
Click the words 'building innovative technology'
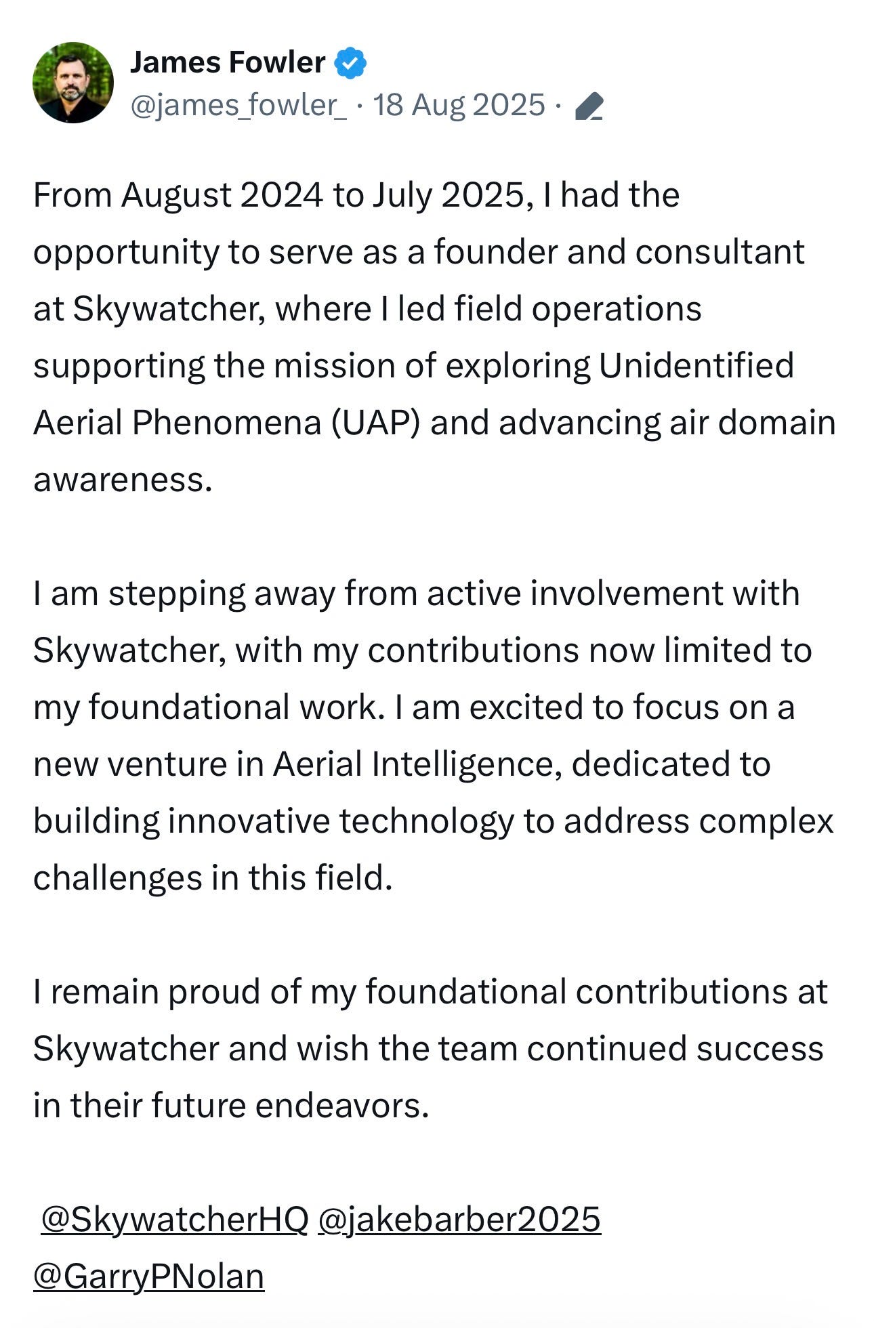click(274, 821)
